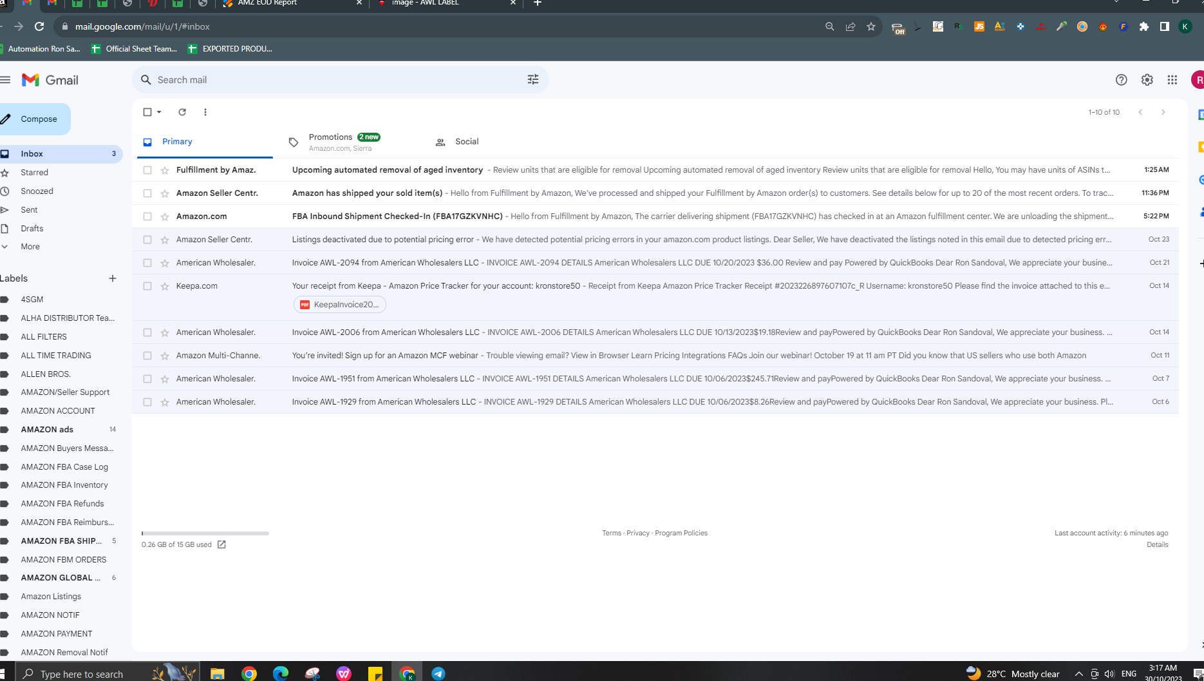
Task: Show previous page of emails arrow
Action: [1140, 112]
